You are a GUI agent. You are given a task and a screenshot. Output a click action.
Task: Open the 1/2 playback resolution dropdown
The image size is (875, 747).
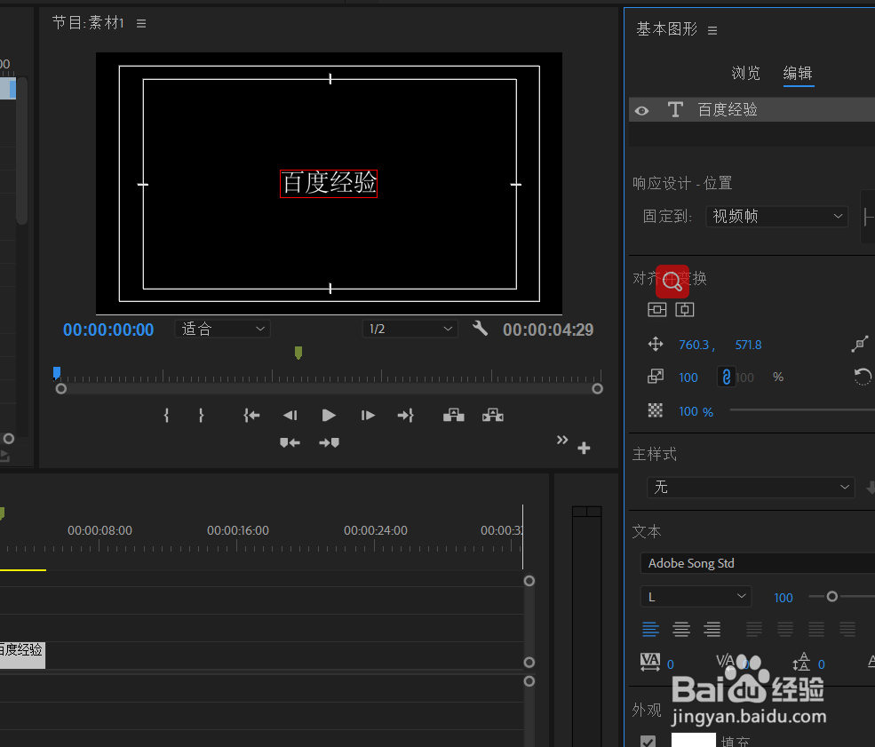tap(410, 330)
